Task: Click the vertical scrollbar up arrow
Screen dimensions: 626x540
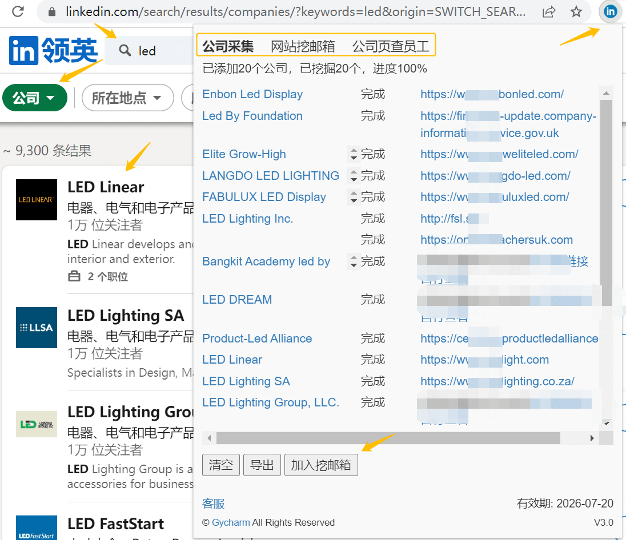Action: (x=606, y=93)
